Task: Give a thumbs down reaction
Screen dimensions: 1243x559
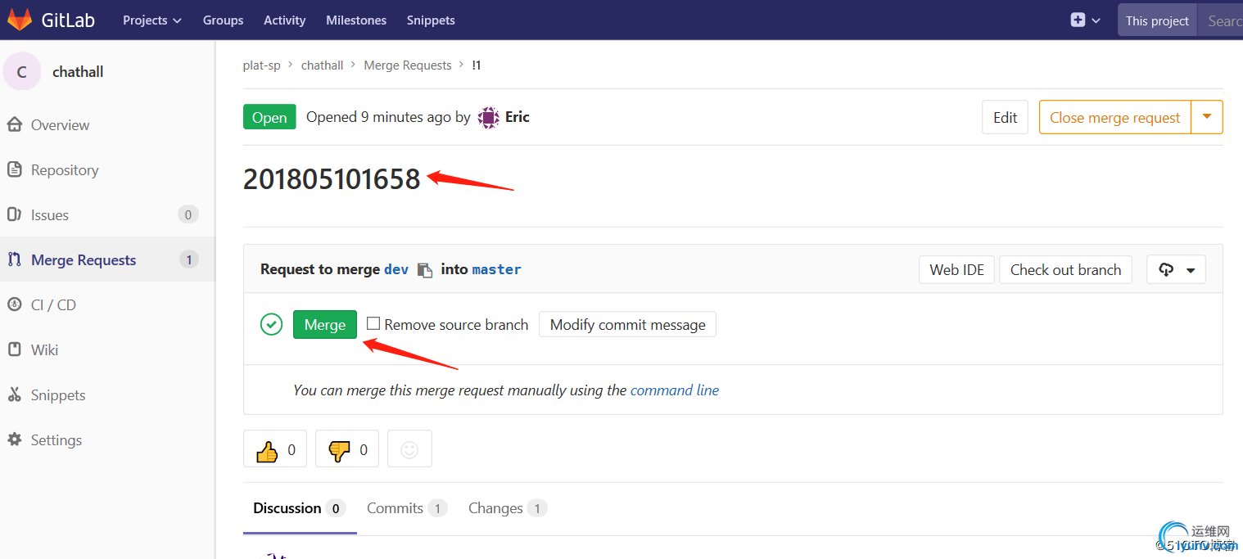Action: 347,449
